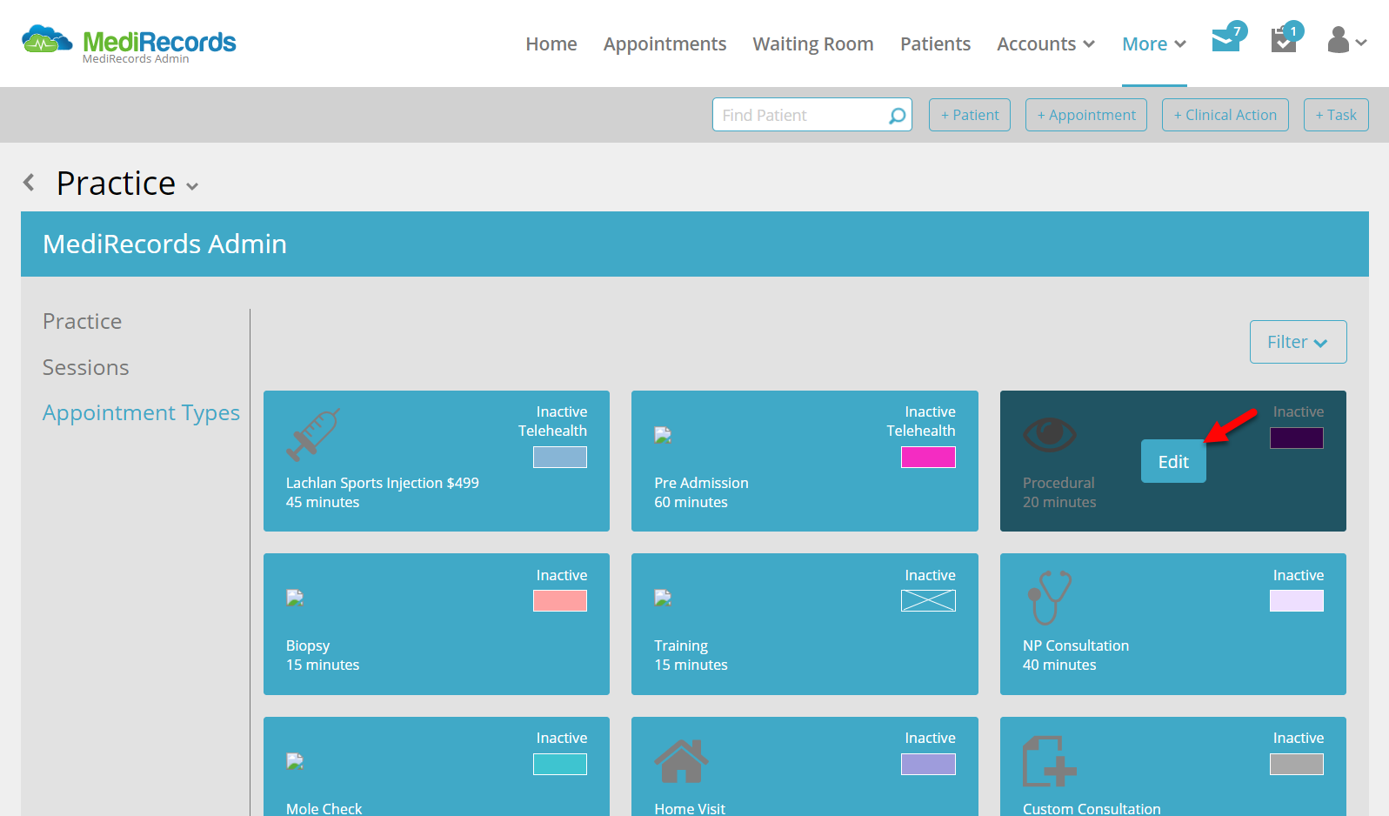Click the grey swatch on Custom Consultation
The image size is (1389, 816).
pyautogui.click(x=1297, y=765)
